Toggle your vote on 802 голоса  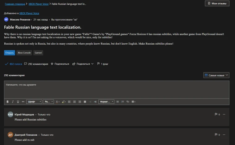pyautogui.click(x=13, y=64)
